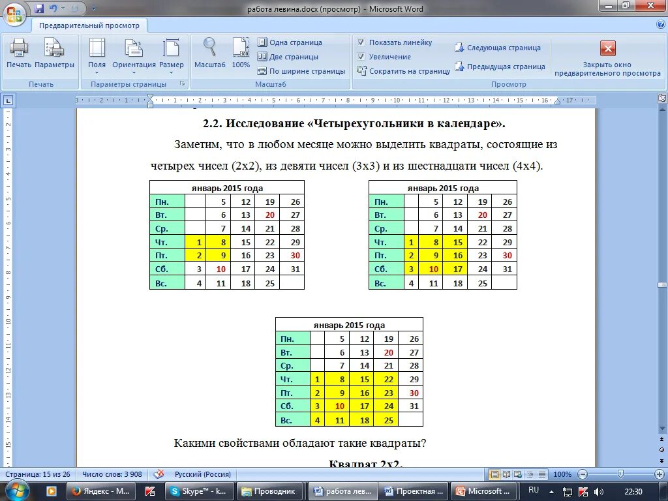668x501 pixels.
Task: Click RU language indicator
Action: pyautogui.click(x=534, y=491)
